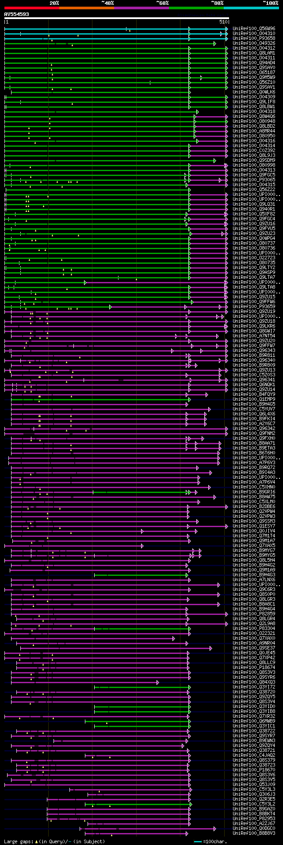The width and height of the screenshot is (283, 845).
Task: Select hit label UniRef100_O65187
Action: [254, 72]
